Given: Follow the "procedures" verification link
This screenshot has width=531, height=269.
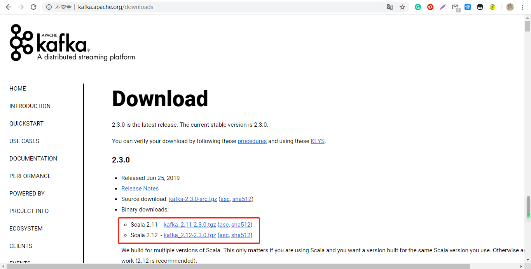Looking at the screenshot, I should tap(252, 141).
